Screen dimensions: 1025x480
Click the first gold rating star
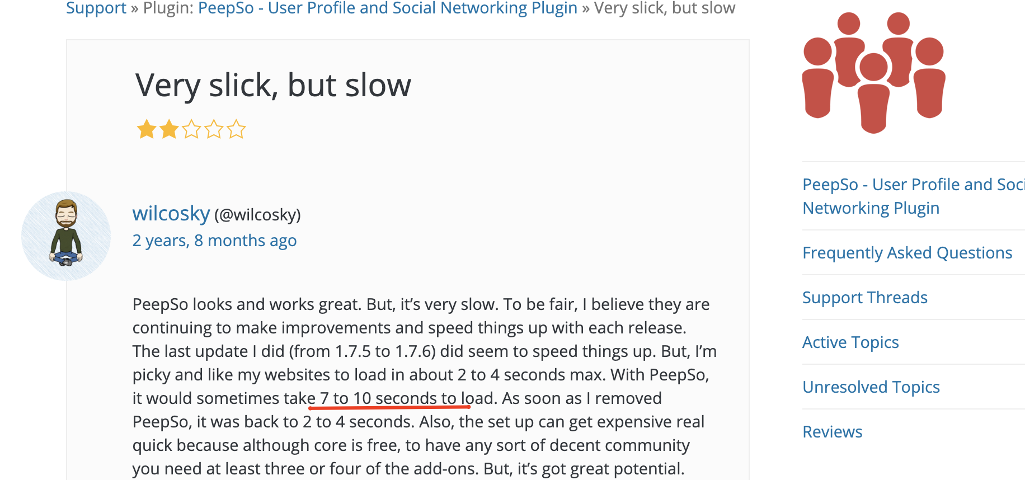147,129
